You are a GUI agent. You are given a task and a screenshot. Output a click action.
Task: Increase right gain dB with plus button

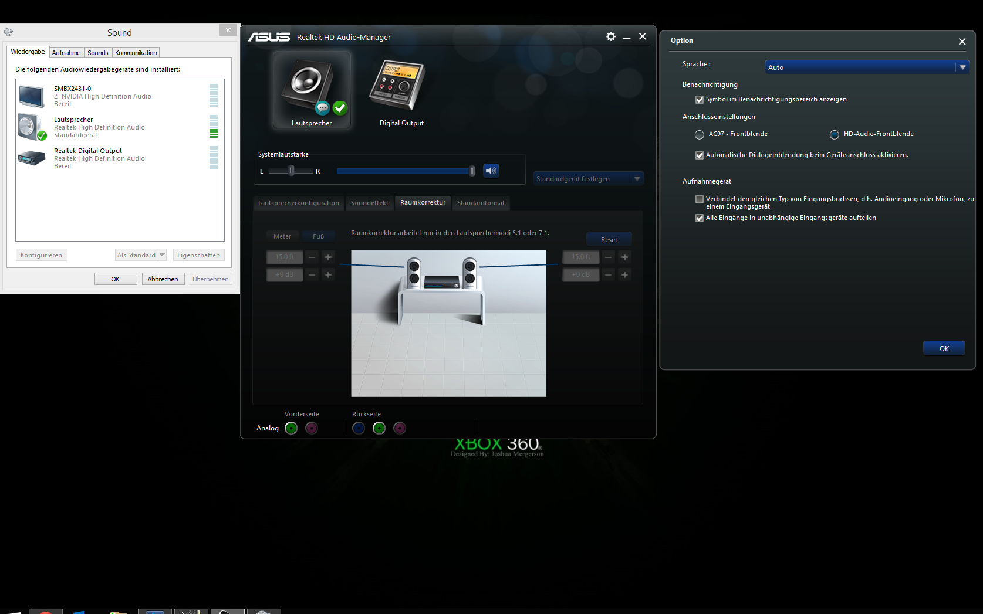(625, 274)
